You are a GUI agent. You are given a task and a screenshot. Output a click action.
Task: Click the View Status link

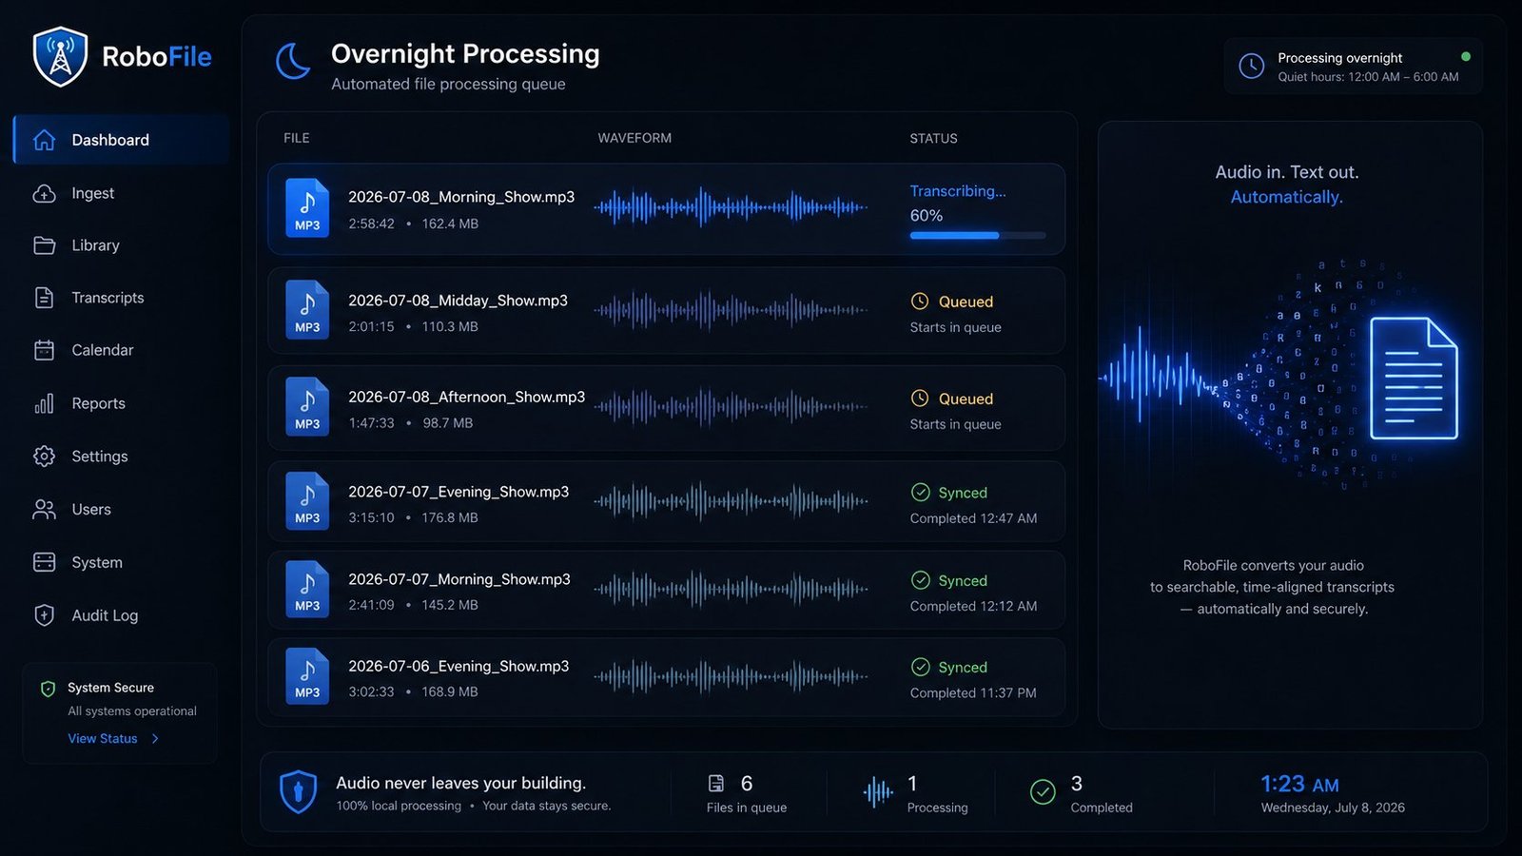point(103,739)
